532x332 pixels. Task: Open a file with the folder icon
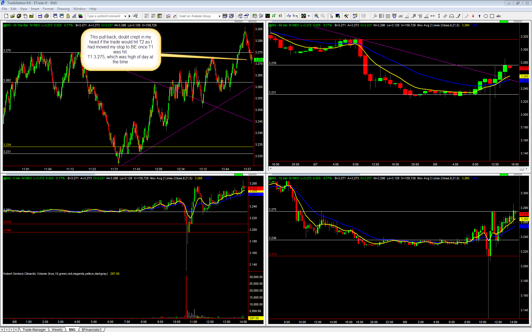pos(12,16)
